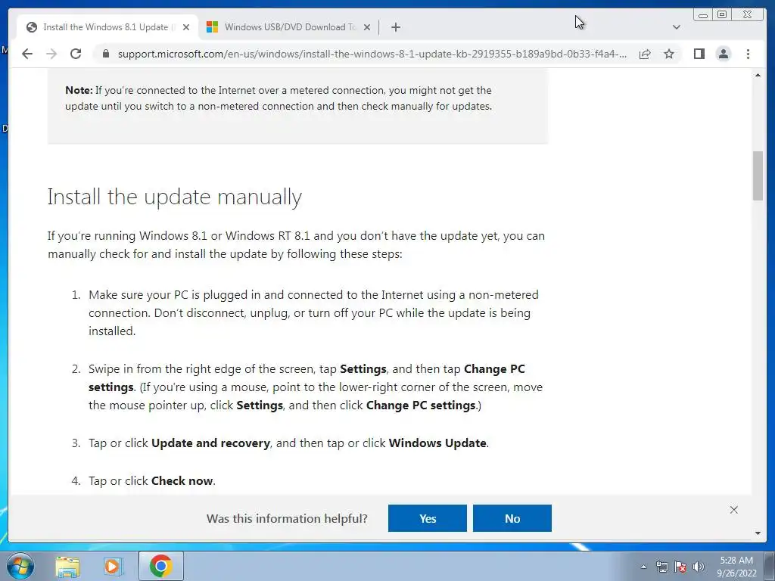The width and height of the screenshot is (775, 581).
Task: Click the Install the update manually heading
Action: coord(175,197)
